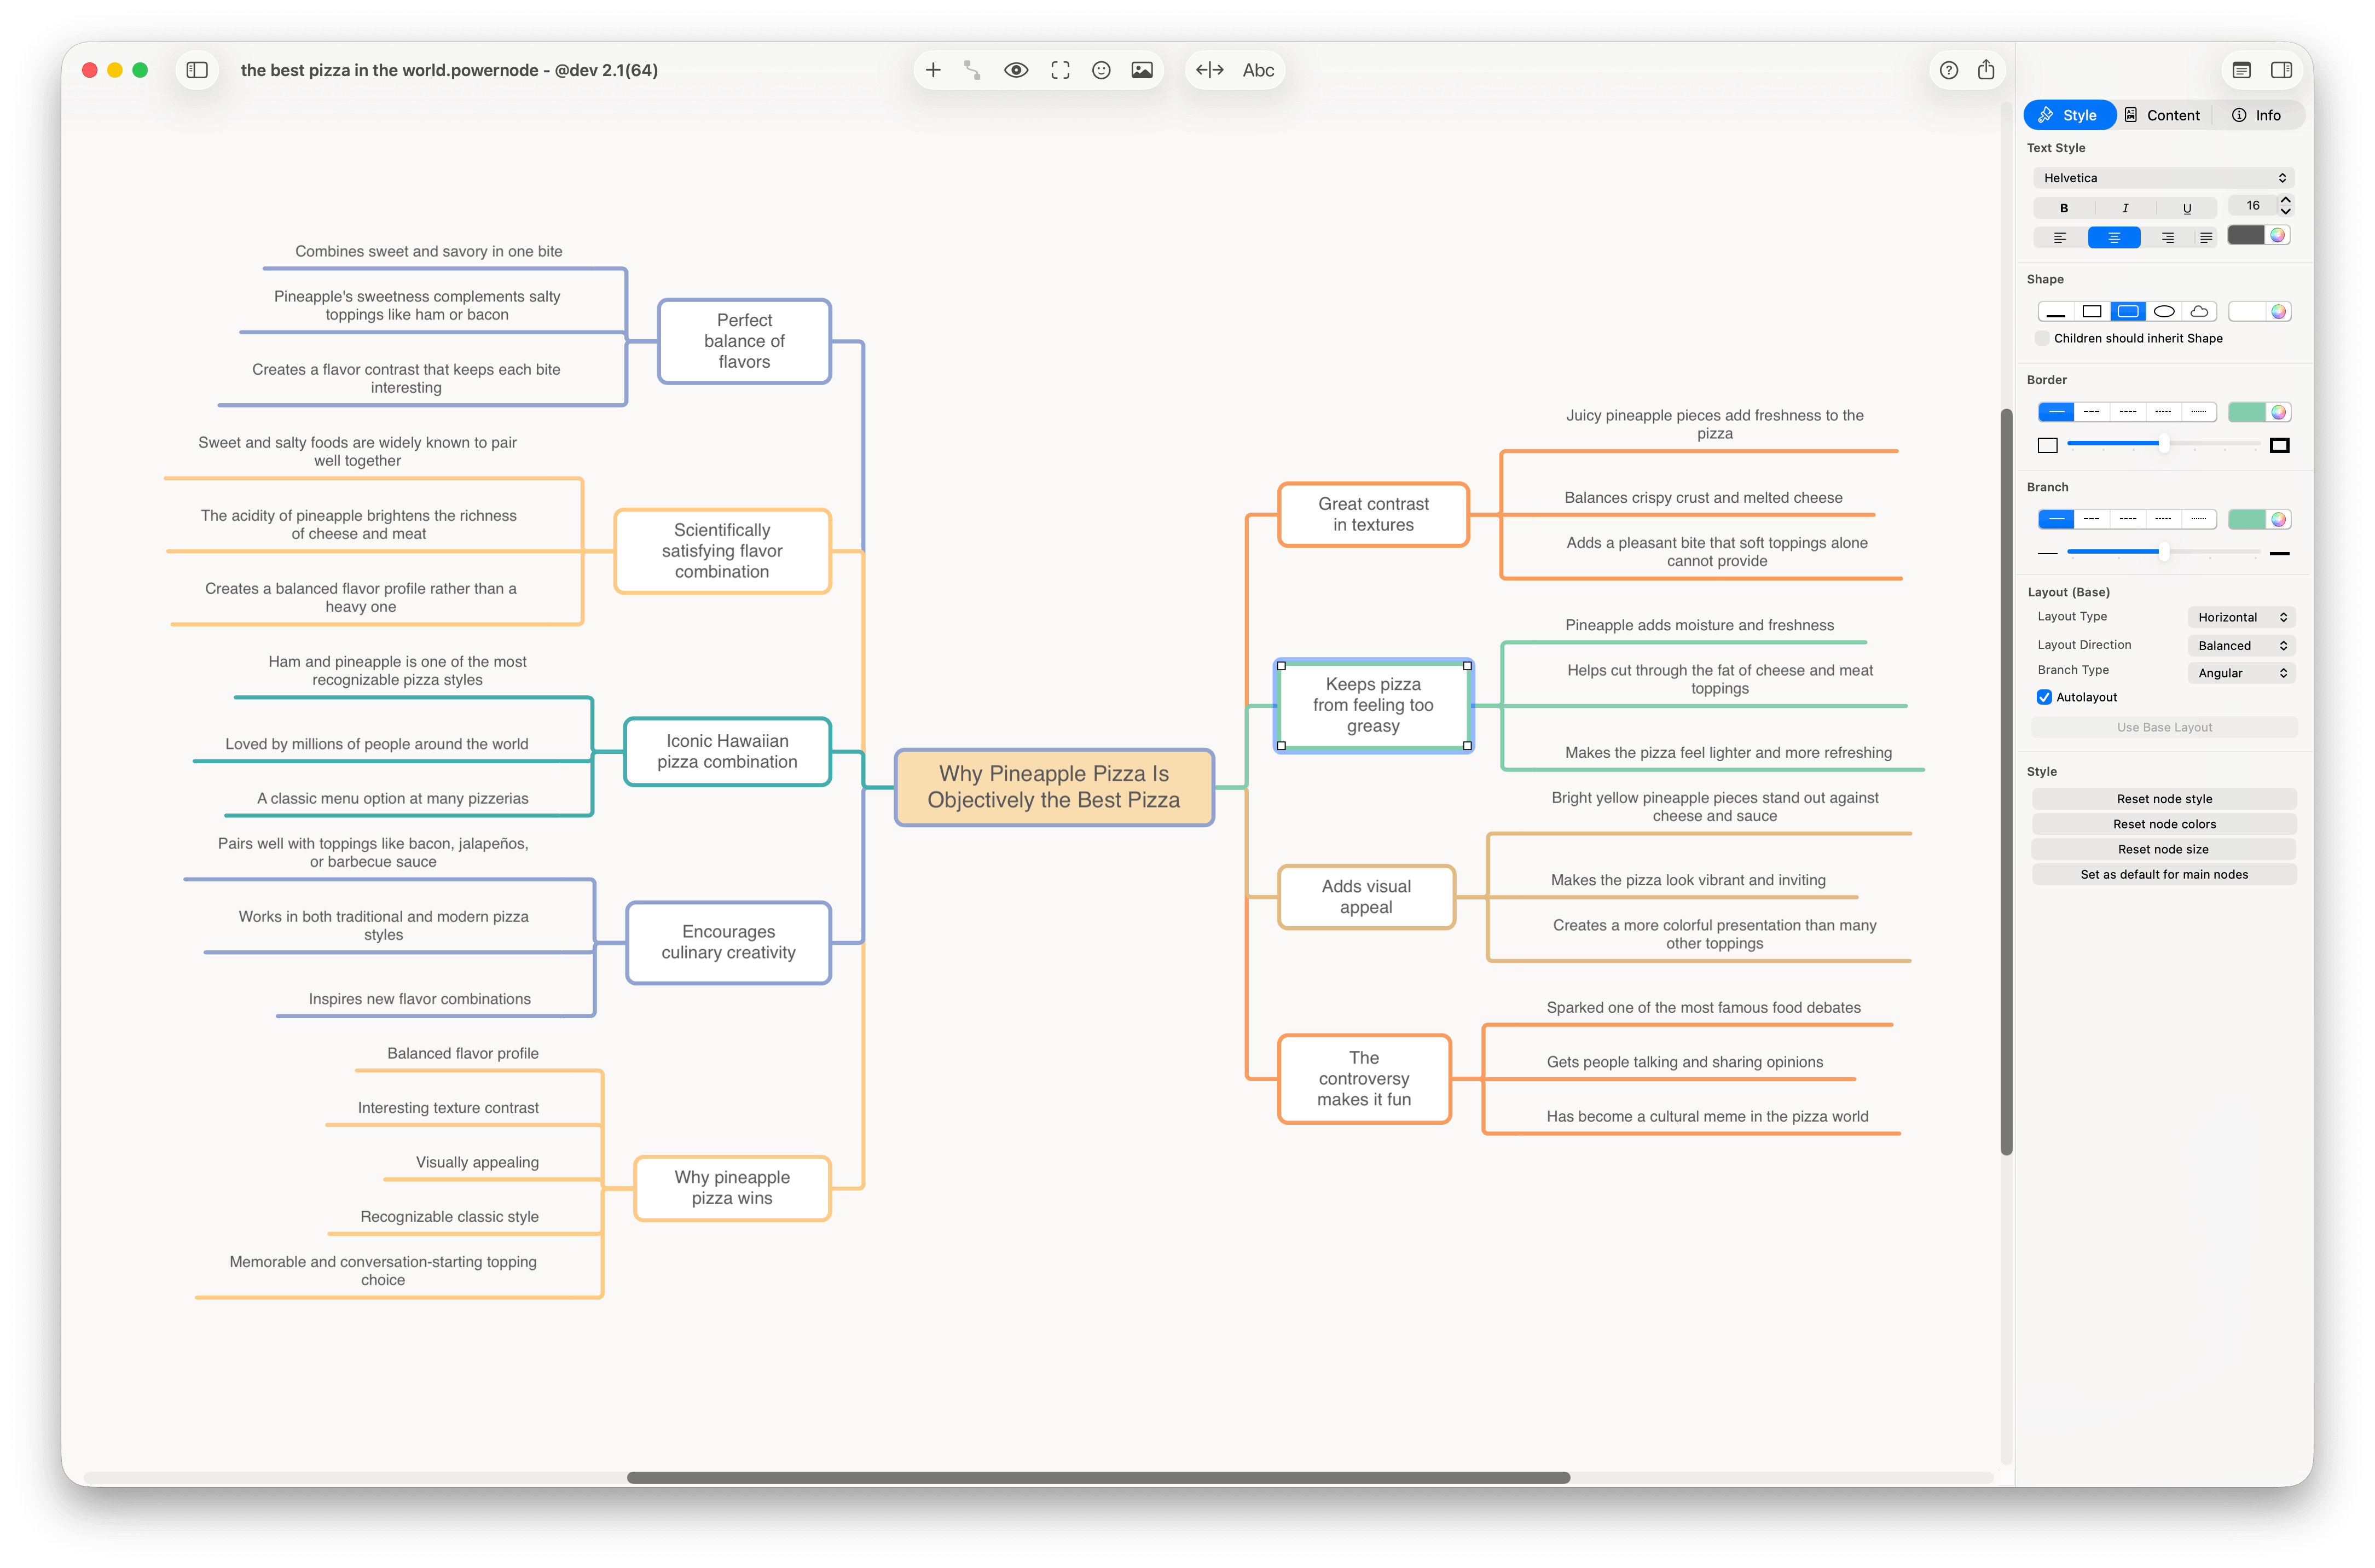This screenshot has width=2375, height=1568.
Task: Open focus/preview mode with the eye icon
Action: (1016, 70)
